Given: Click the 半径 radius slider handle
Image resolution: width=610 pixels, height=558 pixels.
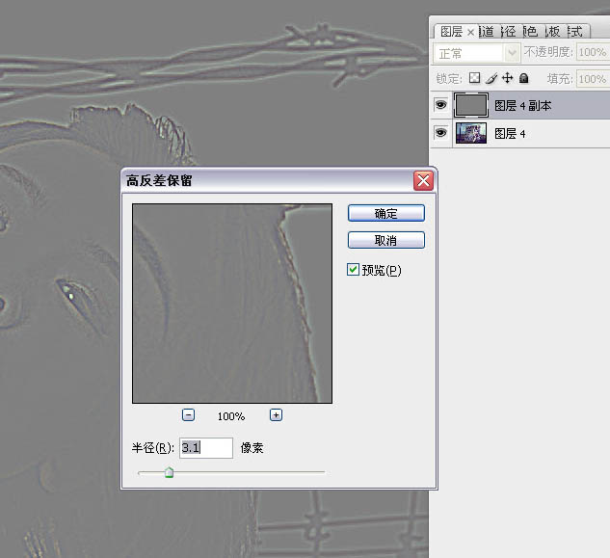Looking at the screenshot, I should pos(169,472).
